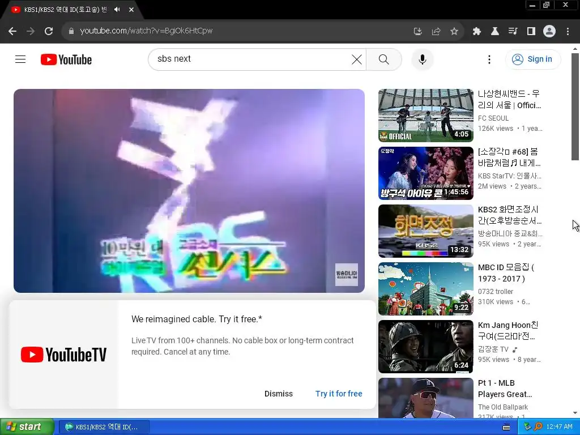This screenshot has width=580, height=435.
Task: Open the FC SEOUL official video thumbnail
Action: pyautogui.click(x=426, y=116)
